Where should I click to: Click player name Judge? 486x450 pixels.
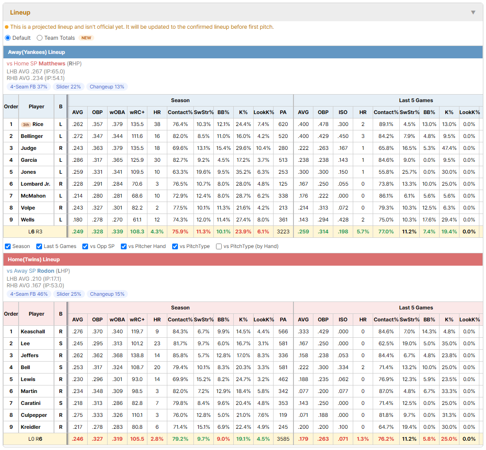(x=28, y=148)
